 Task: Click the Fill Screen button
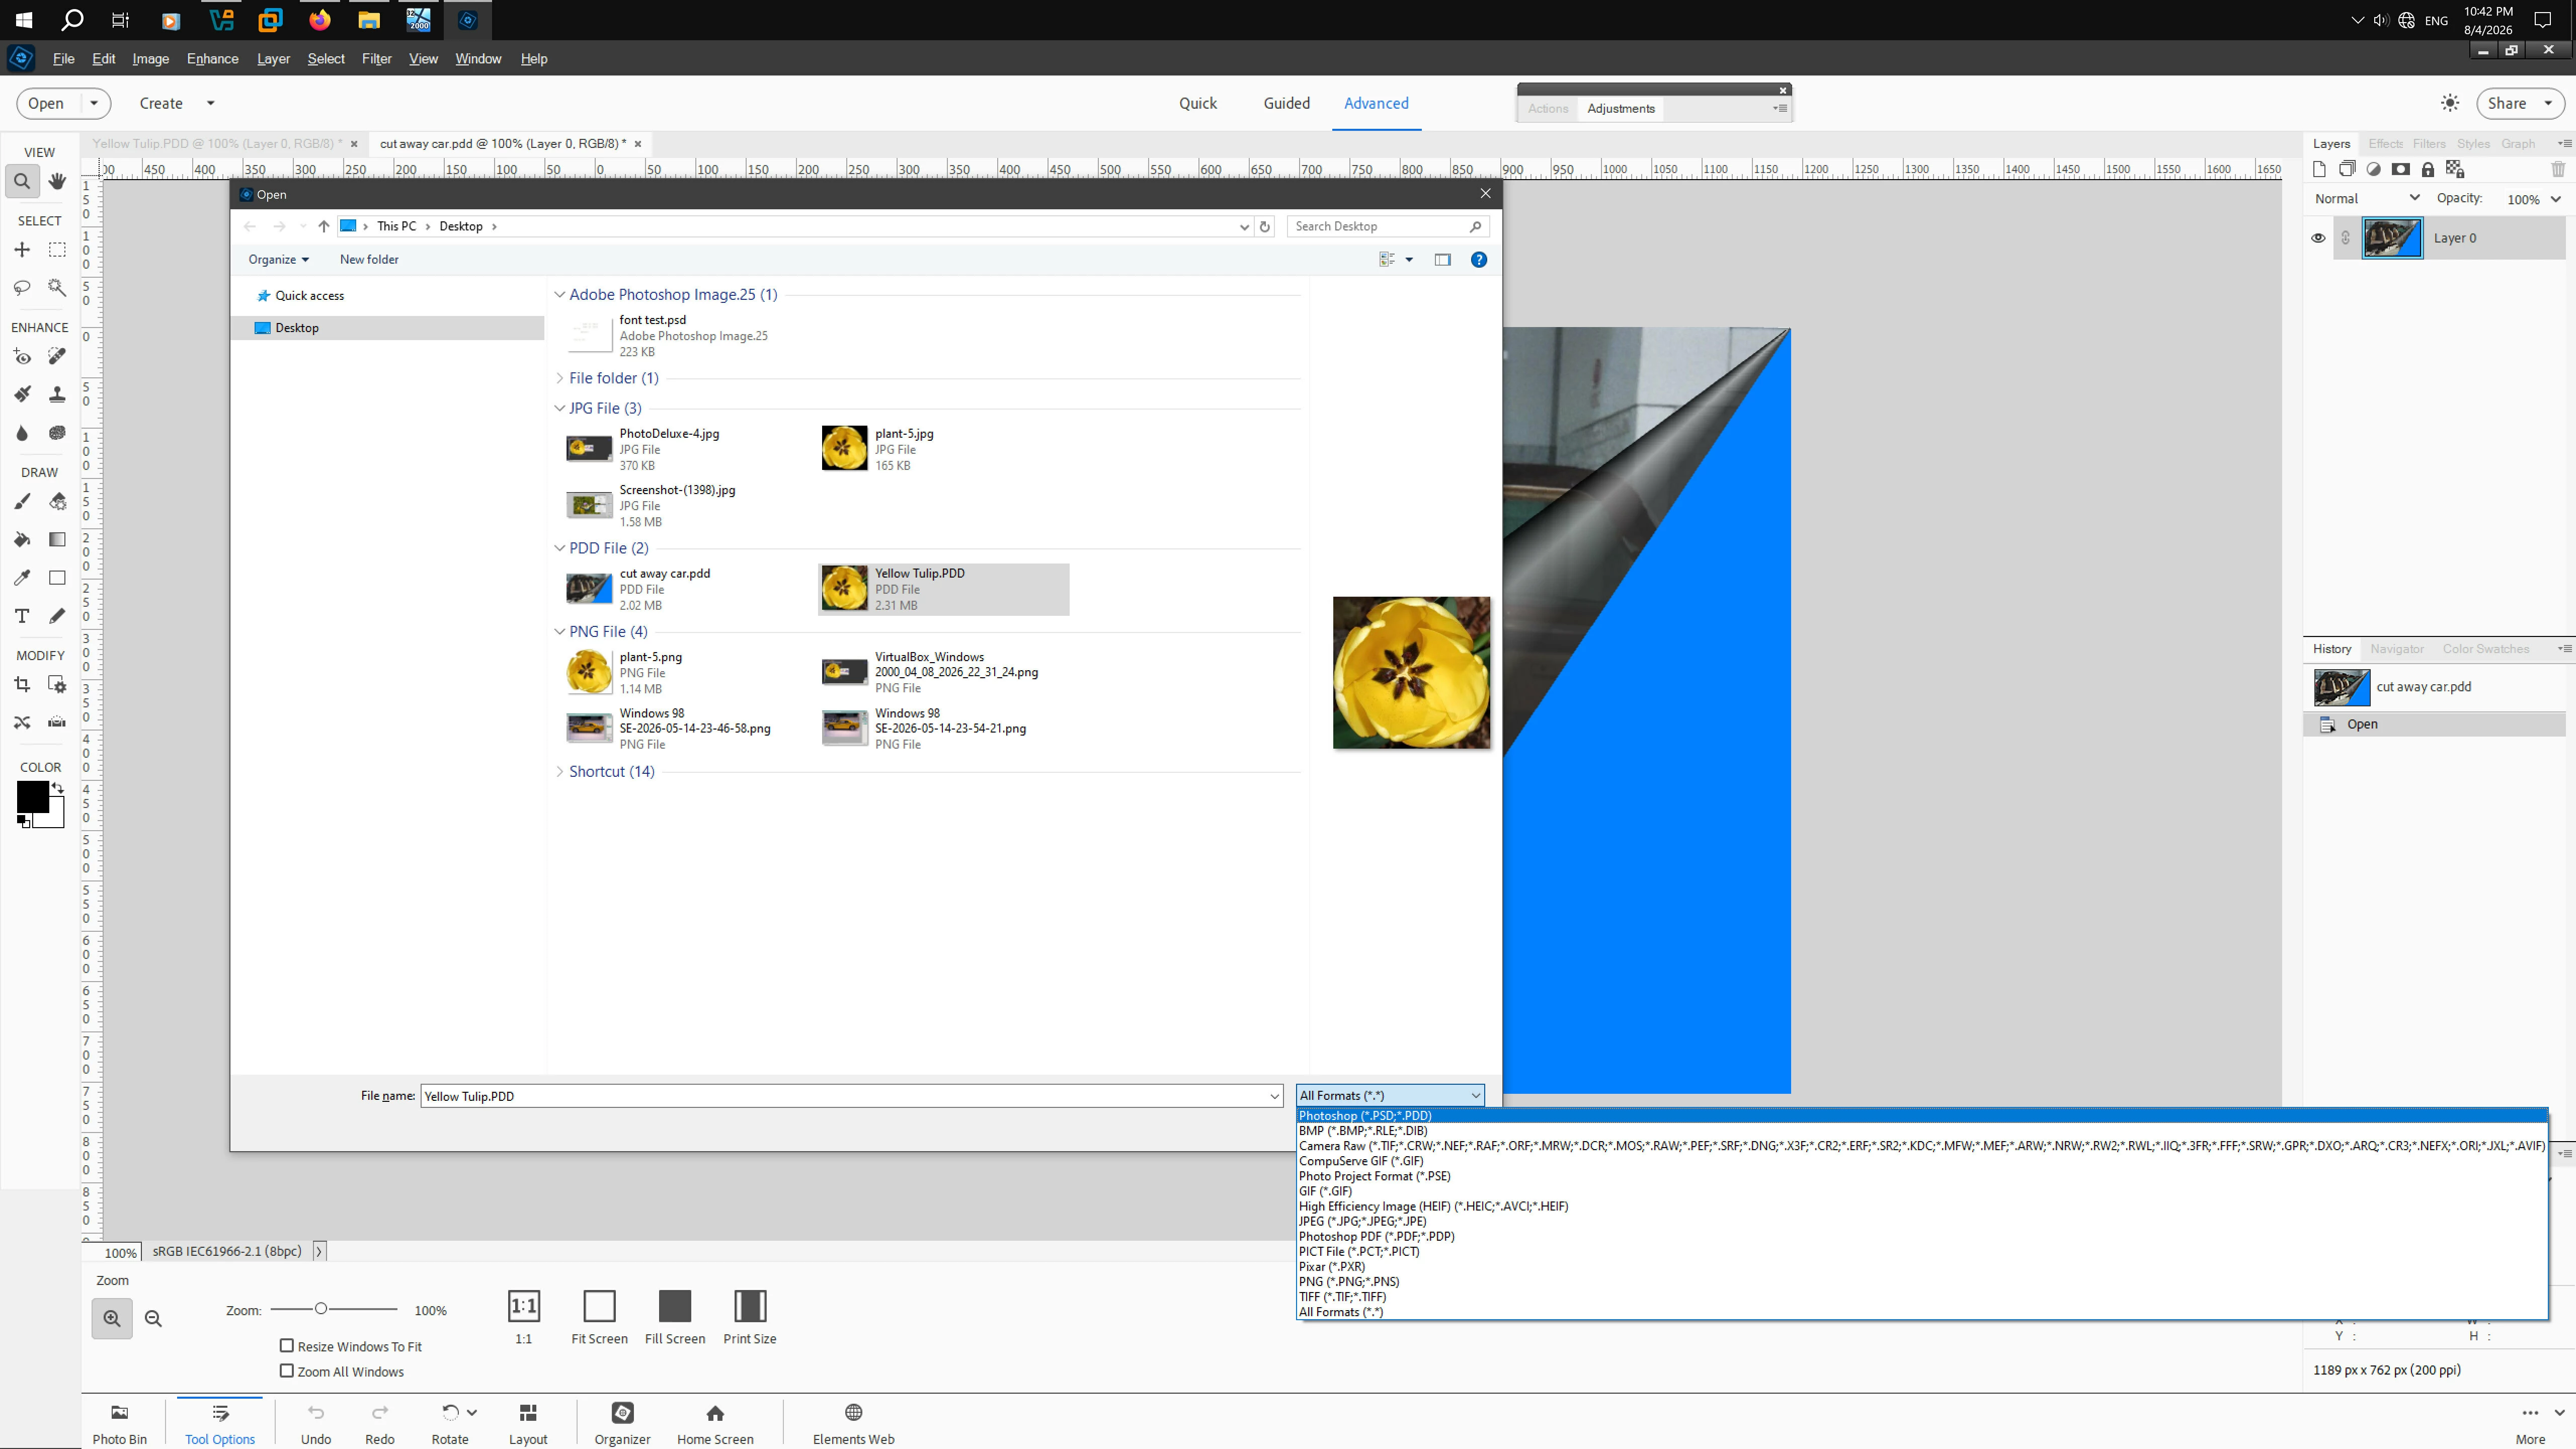[x=675, y=1318]
